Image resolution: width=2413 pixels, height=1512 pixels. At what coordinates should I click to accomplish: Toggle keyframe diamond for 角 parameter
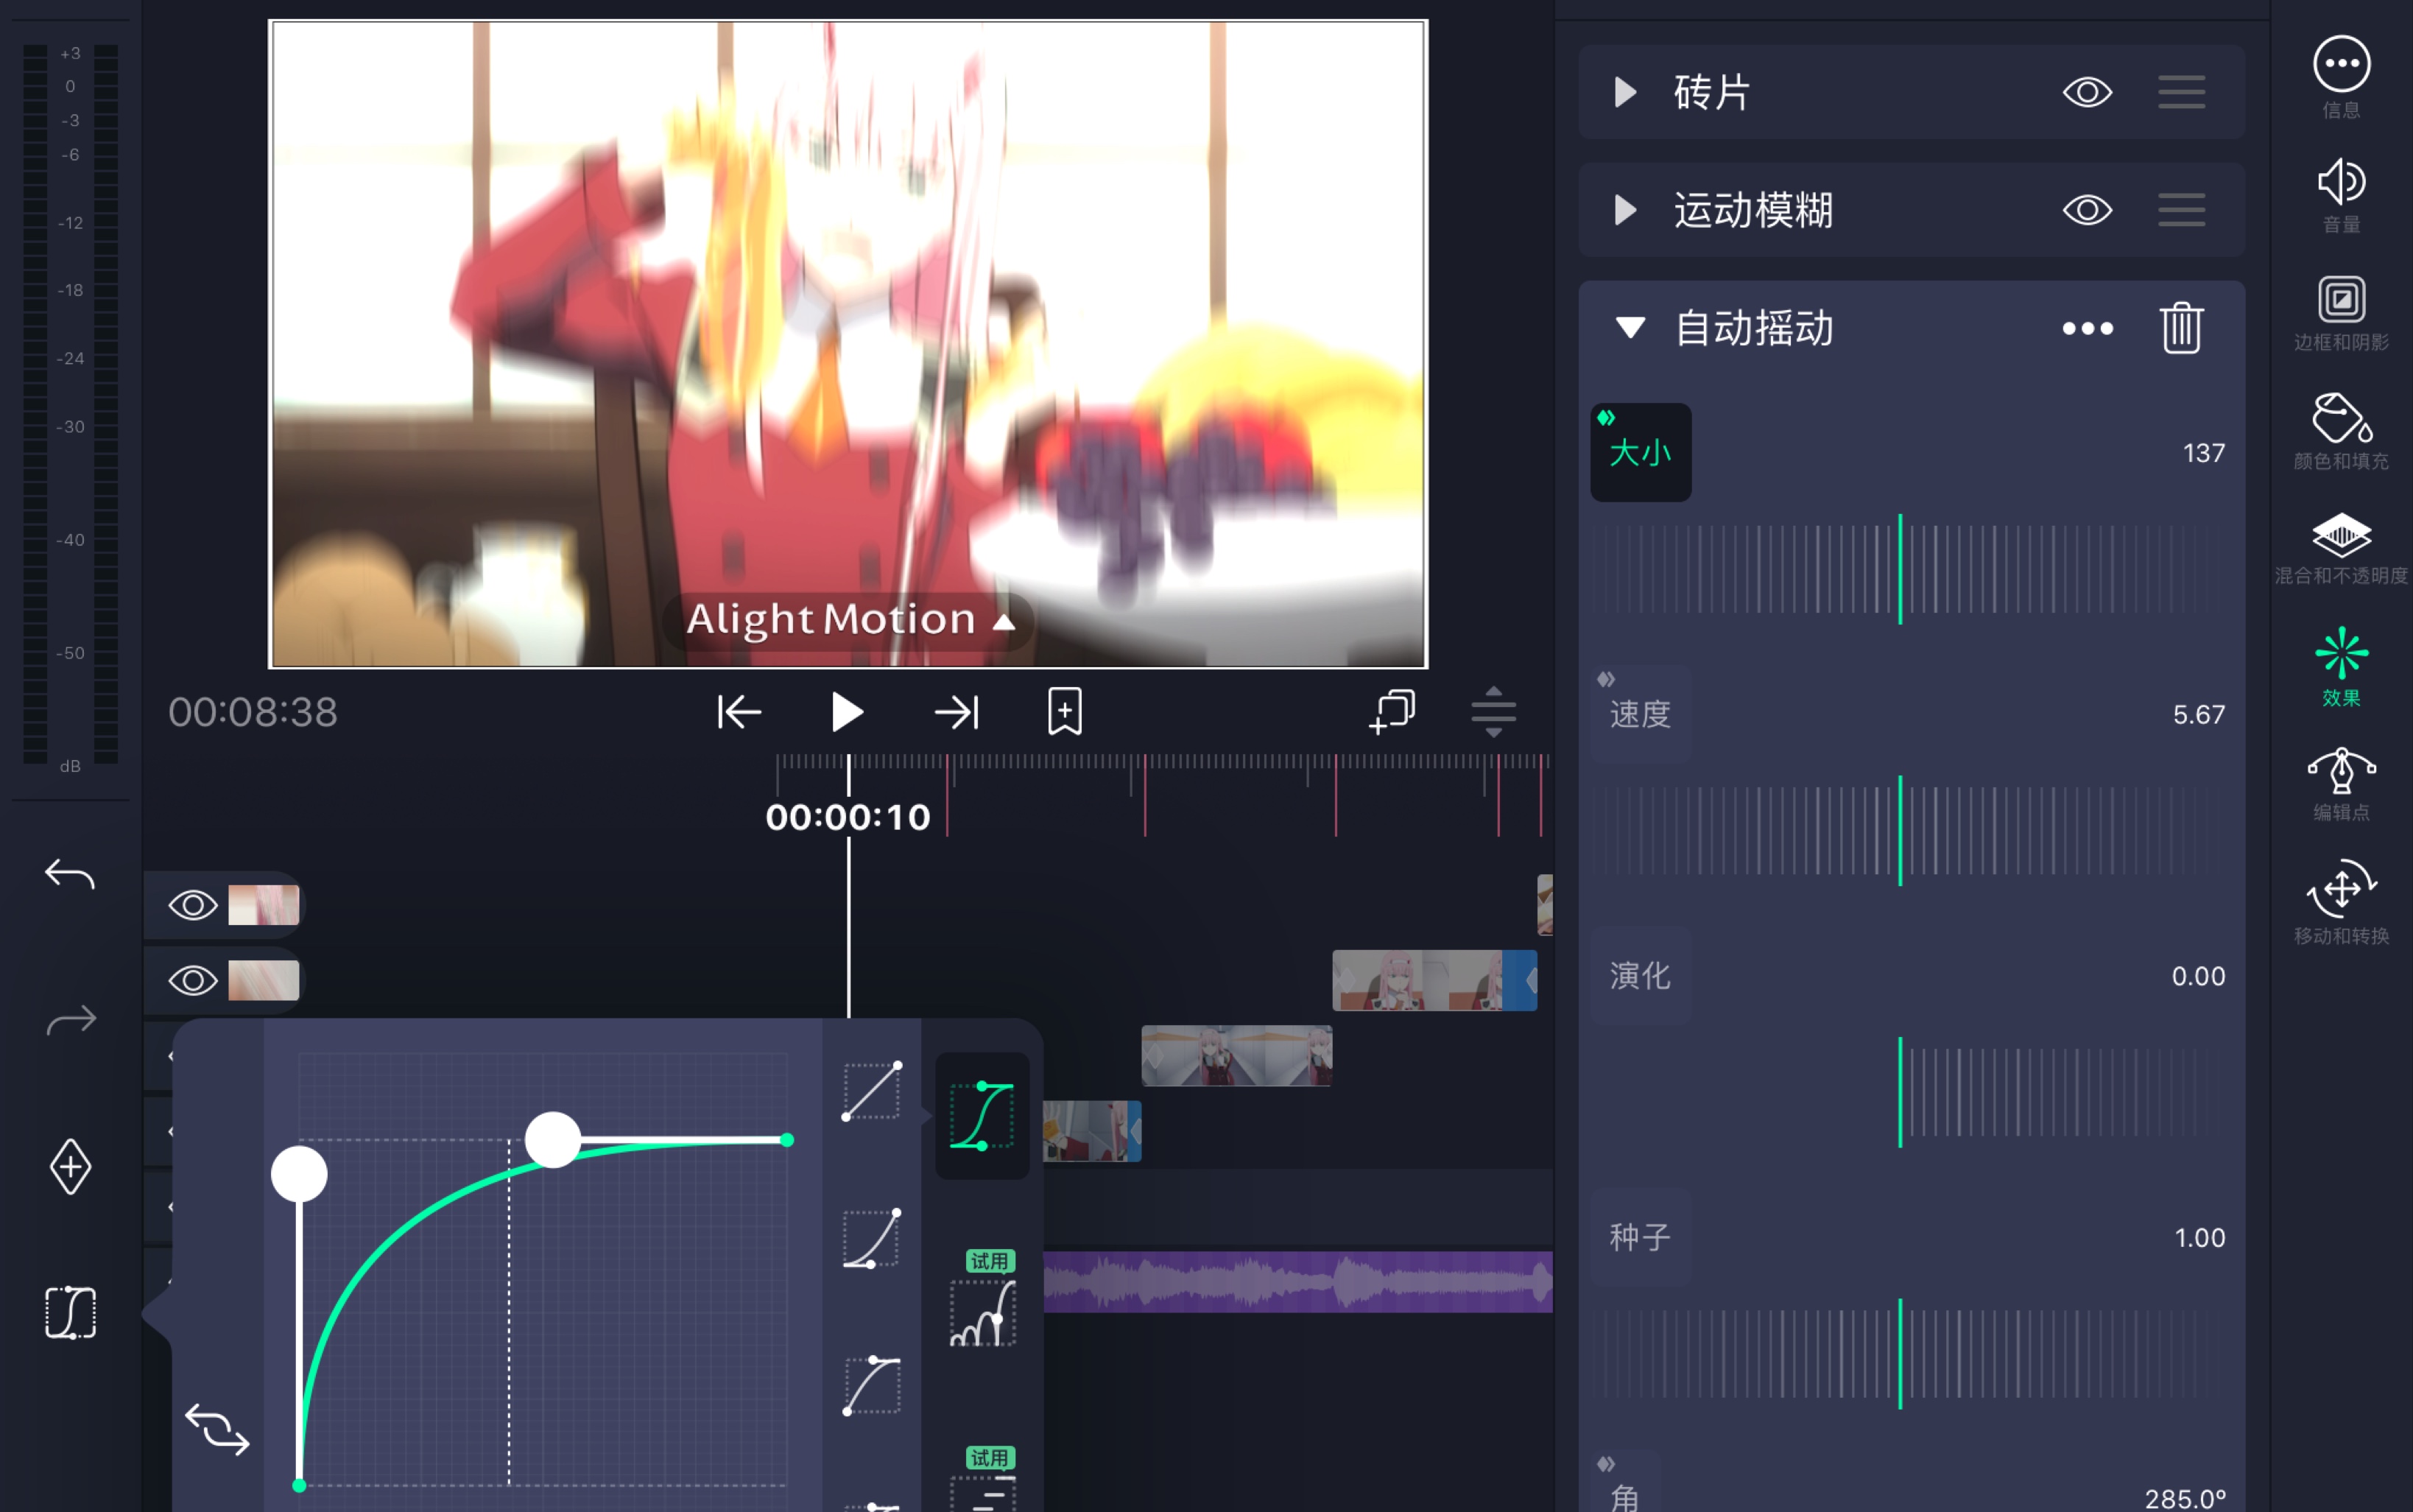(1605, 1464)
